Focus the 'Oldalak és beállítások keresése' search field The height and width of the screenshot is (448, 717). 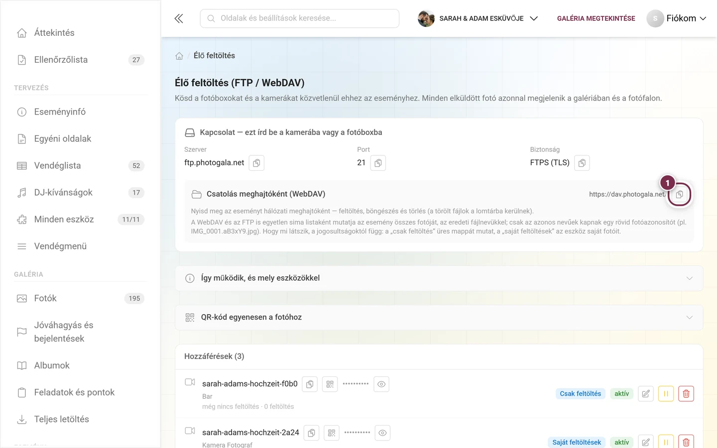click(x=299, y=18)
